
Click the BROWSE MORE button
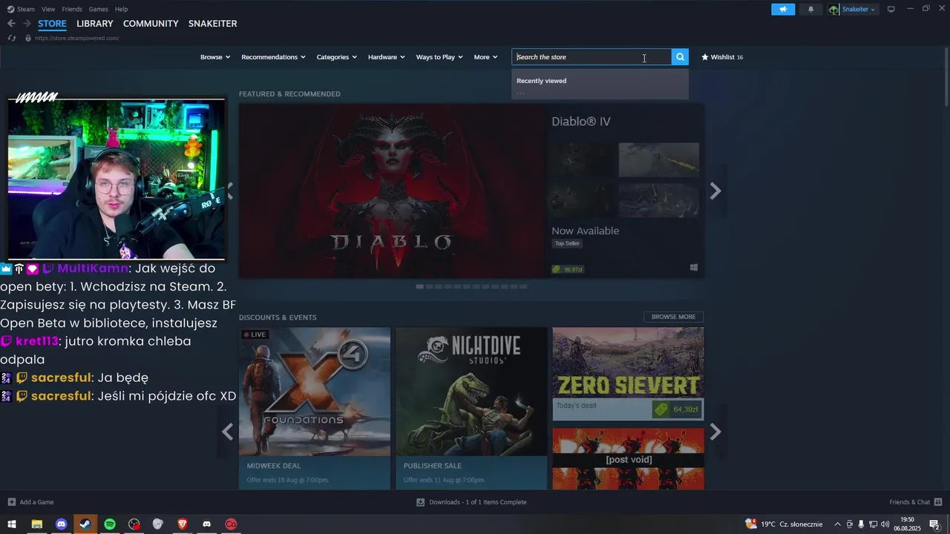point(673,317)
